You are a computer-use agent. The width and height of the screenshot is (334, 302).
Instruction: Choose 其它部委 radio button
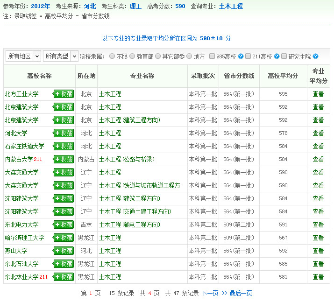[158, 56]
